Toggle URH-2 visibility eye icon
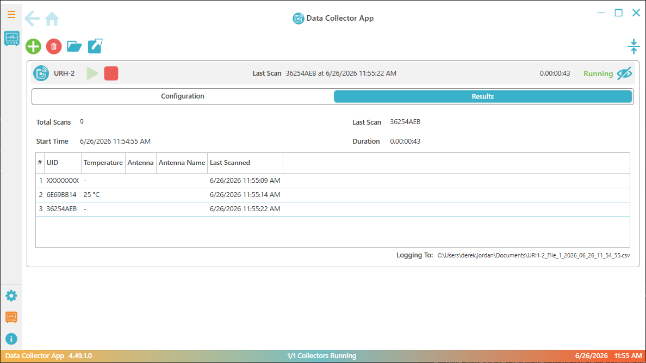Image resolution: width=646 pixels, height=363 pixels. click(625, 73)
